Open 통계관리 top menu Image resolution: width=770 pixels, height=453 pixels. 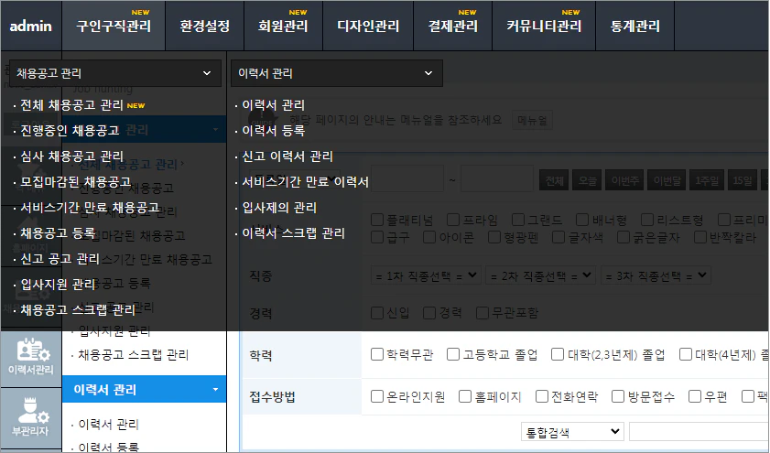[x=635, y=26]
